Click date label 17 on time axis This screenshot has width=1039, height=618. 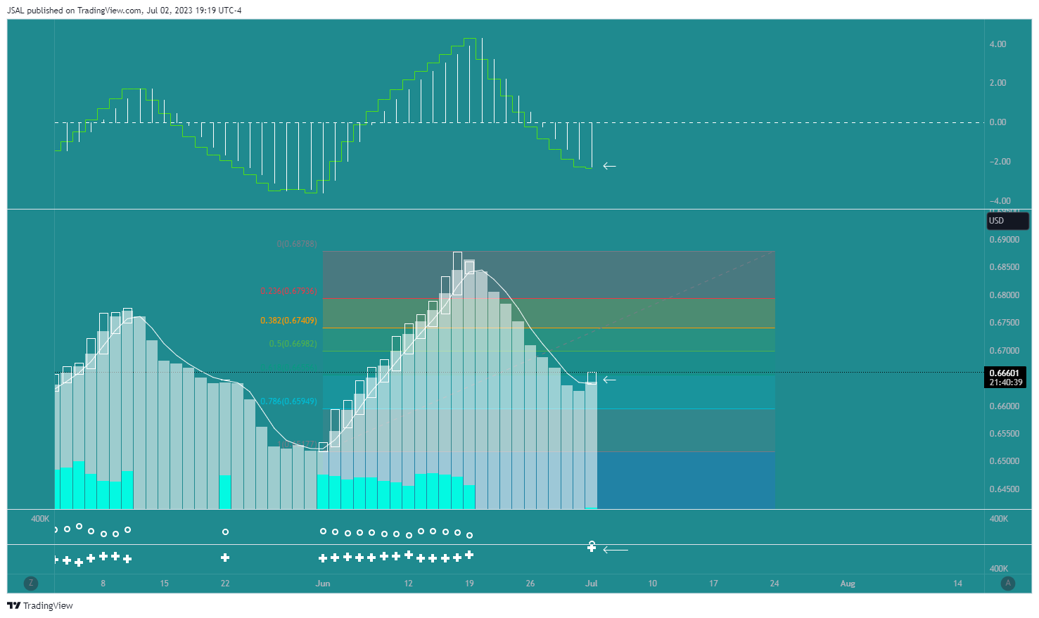pyautogui.click(x=713, y=584)
